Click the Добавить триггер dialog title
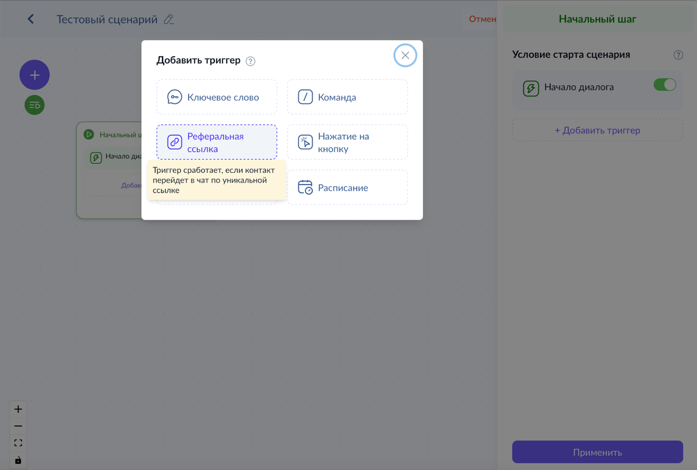Viewport: 697px width, 470px height. point(199,60)
